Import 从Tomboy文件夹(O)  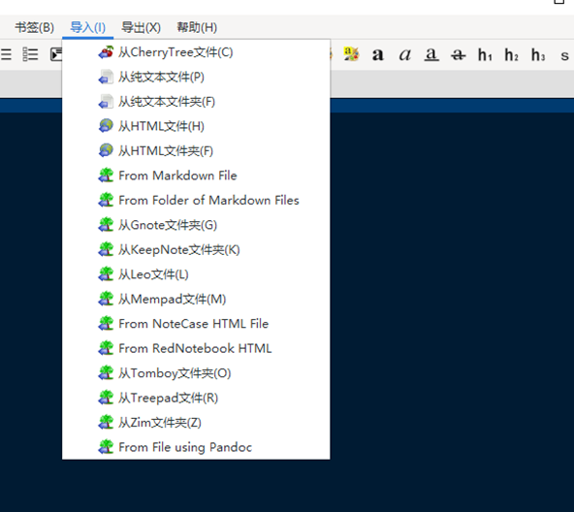click(x=196, y=373)
